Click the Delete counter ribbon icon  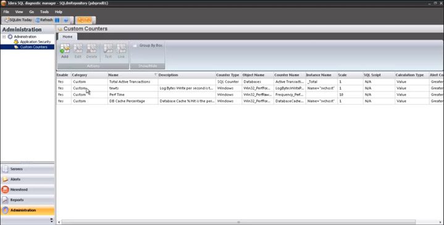point(91,51)
